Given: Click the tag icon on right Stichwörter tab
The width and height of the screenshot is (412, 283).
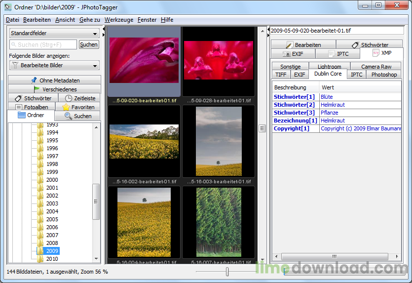Looking at the screenshot, I should coord(355,45).
